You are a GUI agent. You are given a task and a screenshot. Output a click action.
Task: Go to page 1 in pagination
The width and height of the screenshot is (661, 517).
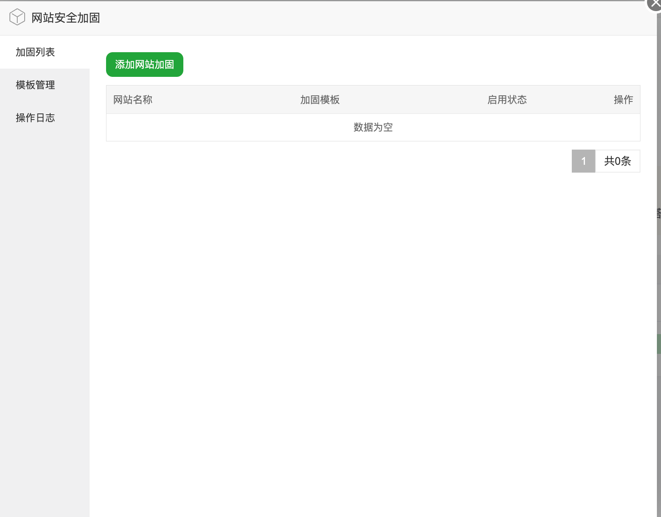(x=583, y=161)
